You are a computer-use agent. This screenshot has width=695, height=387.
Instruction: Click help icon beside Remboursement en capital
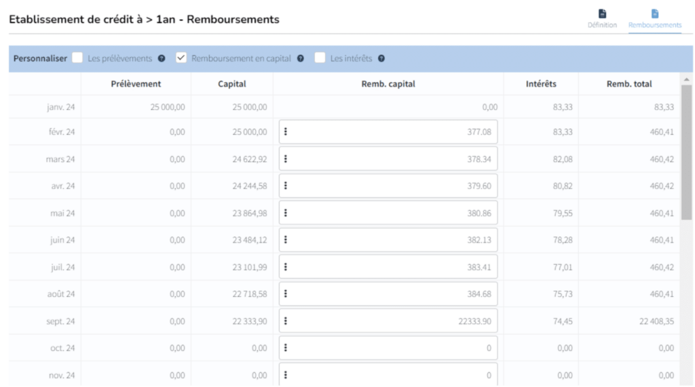[300, 58]
